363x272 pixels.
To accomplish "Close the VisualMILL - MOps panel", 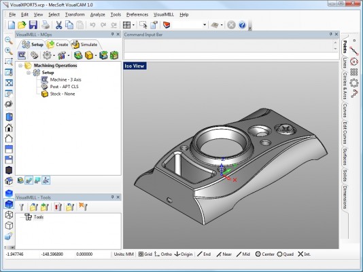I will (x=118, y=35).
